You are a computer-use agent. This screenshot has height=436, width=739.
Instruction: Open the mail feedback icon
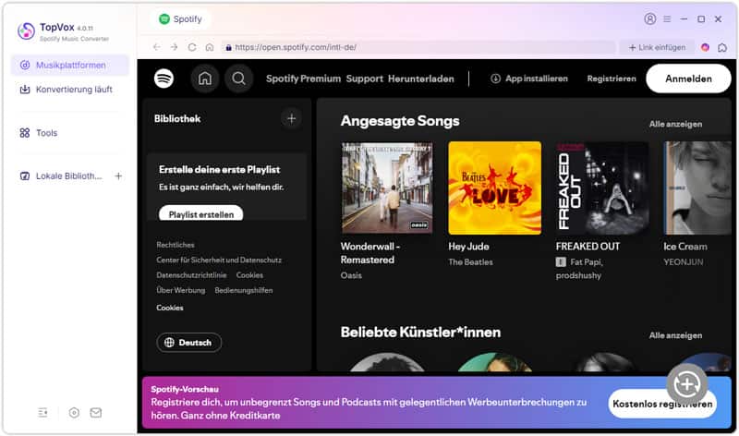click(x=96, y=413)
